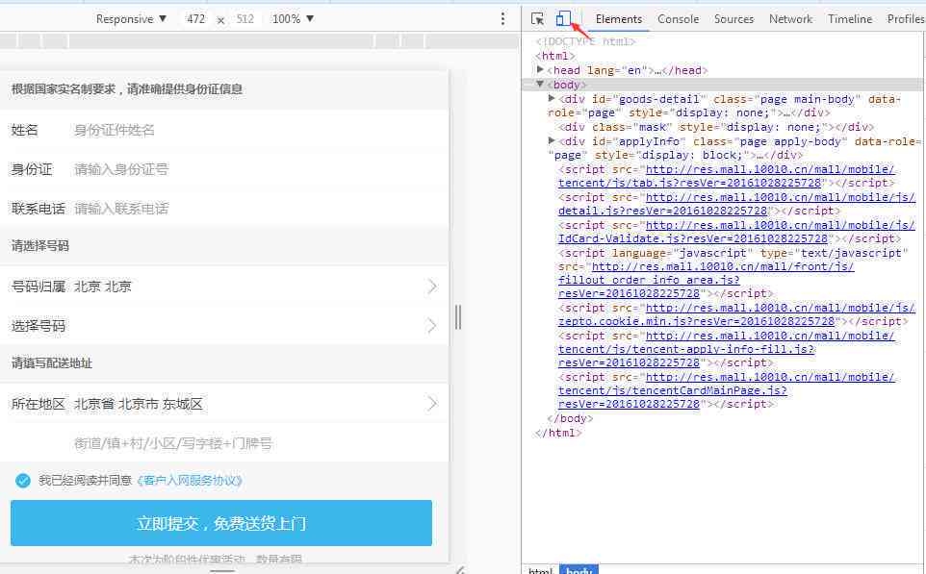The width and height of the screenshot is (926, 574).
Task: Select the body breadcrumb at bottom
Action: 579,570
